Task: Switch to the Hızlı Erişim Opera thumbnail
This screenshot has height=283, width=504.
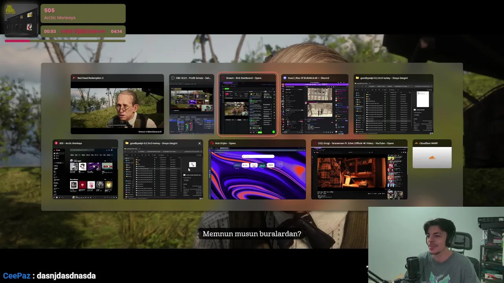Action: tap(257, 173)
